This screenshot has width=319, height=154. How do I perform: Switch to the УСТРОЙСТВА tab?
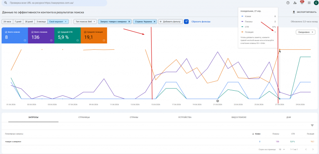185,117
